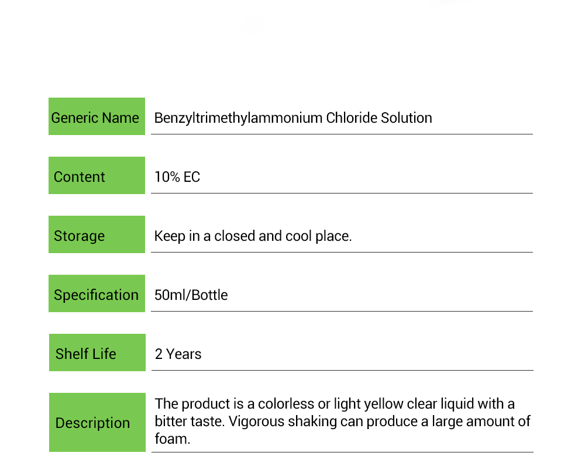Viewport: 585px width, 463px height.
Task: Click the "10% EC" content value
Action: pos(177,177)
